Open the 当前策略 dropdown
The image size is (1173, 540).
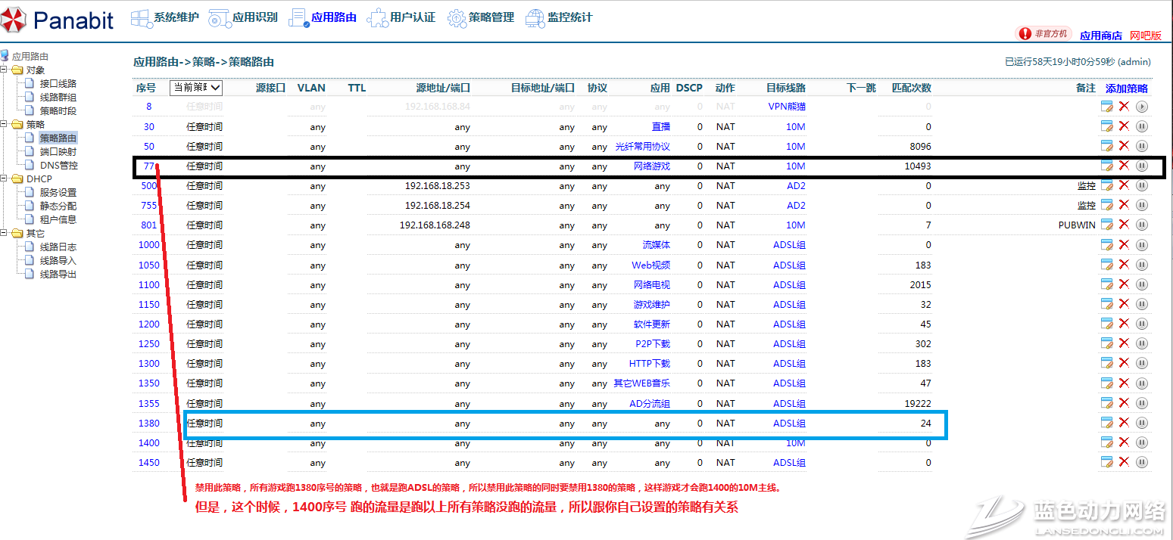point(196,88)
